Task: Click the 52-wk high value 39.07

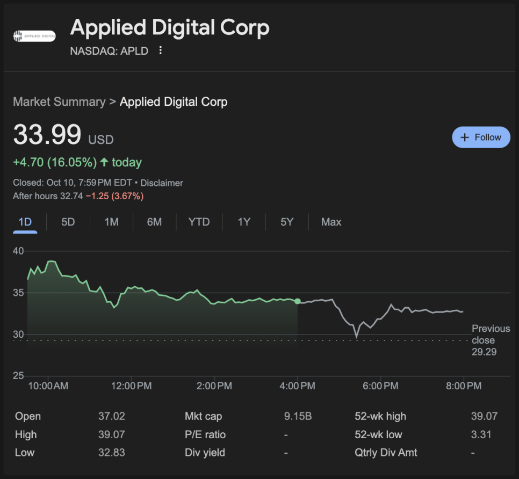Action: tap(484, 416)
